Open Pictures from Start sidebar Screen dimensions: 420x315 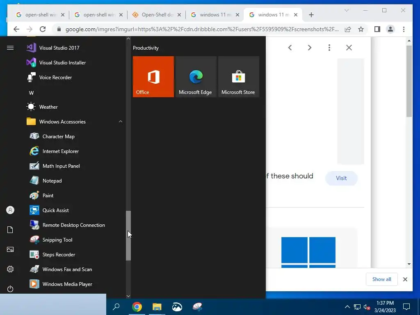pos(10,249)
